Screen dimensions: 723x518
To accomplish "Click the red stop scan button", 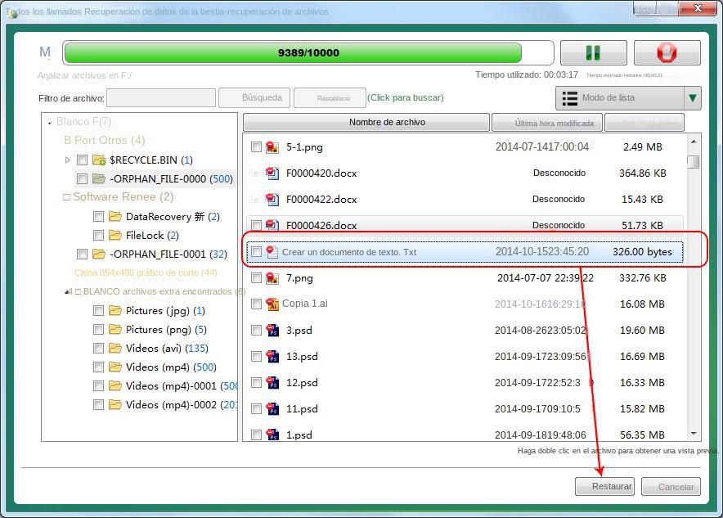I will click(x=667, y=53).
